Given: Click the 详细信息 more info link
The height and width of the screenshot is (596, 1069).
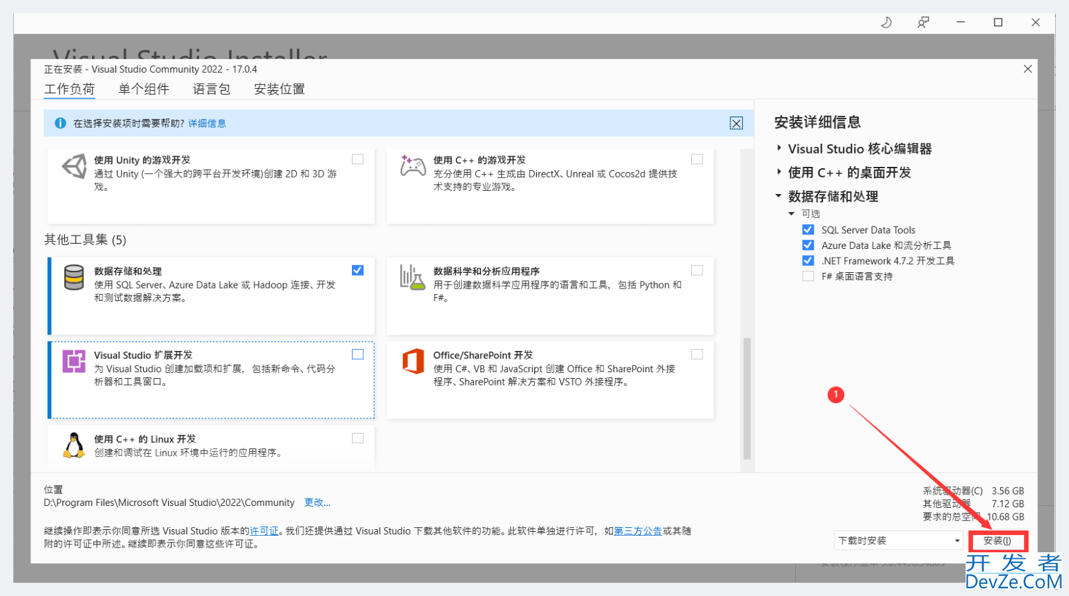Looking at the screenshot, I should [207, 123].
